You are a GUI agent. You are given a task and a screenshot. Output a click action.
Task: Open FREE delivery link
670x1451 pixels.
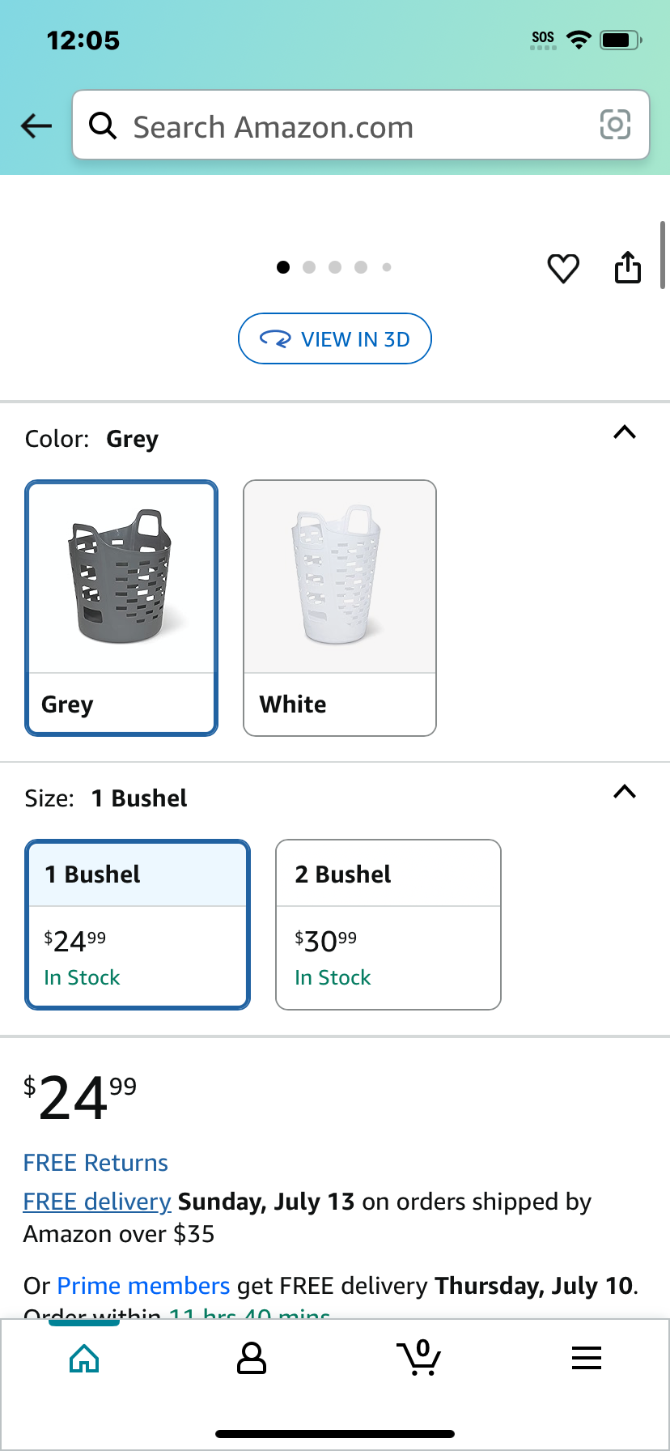97,1202
